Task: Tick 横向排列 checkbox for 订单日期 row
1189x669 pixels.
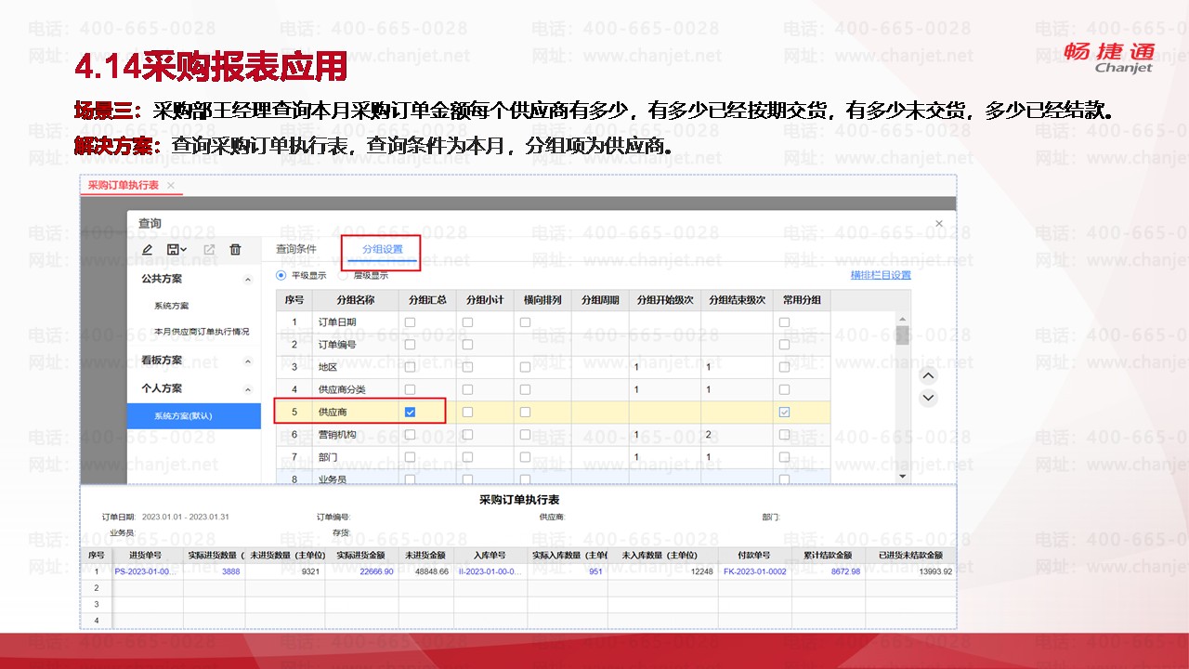Action: pos(525,322)
